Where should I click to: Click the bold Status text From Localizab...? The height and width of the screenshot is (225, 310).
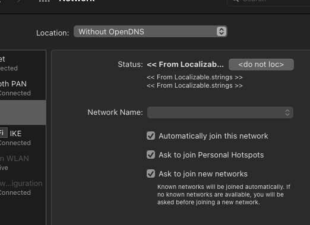click(185, 65)
